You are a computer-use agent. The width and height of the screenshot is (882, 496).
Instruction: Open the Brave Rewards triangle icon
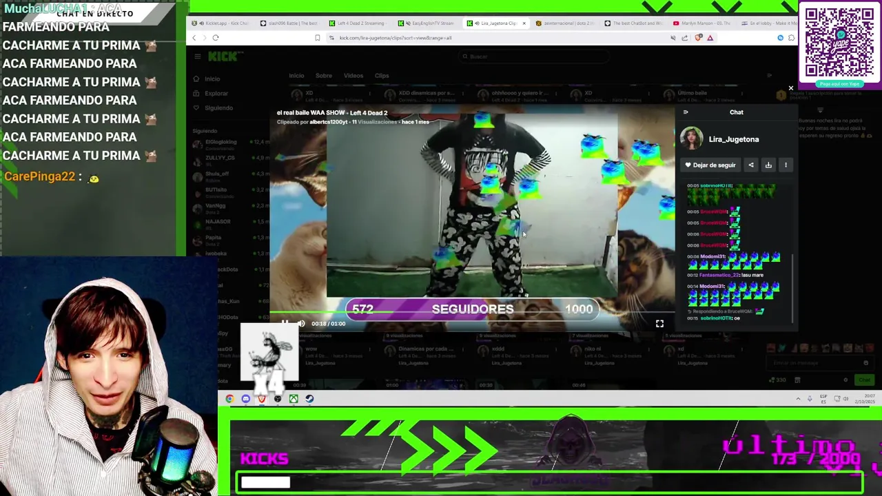710,38
